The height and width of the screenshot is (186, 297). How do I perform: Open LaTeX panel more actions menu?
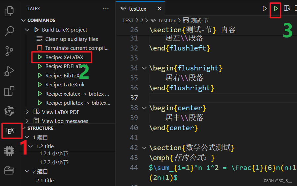tap(106, 9)
